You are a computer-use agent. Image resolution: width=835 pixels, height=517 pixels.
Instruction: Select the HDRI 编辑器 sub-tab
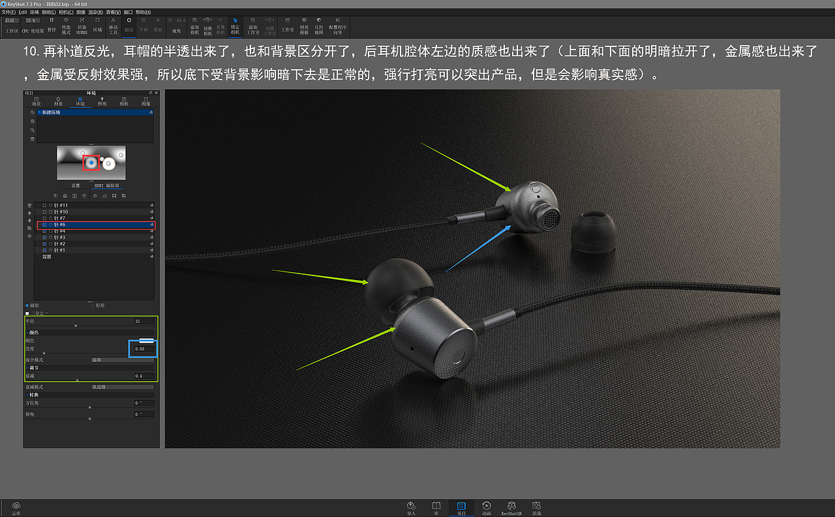[107, 186]
